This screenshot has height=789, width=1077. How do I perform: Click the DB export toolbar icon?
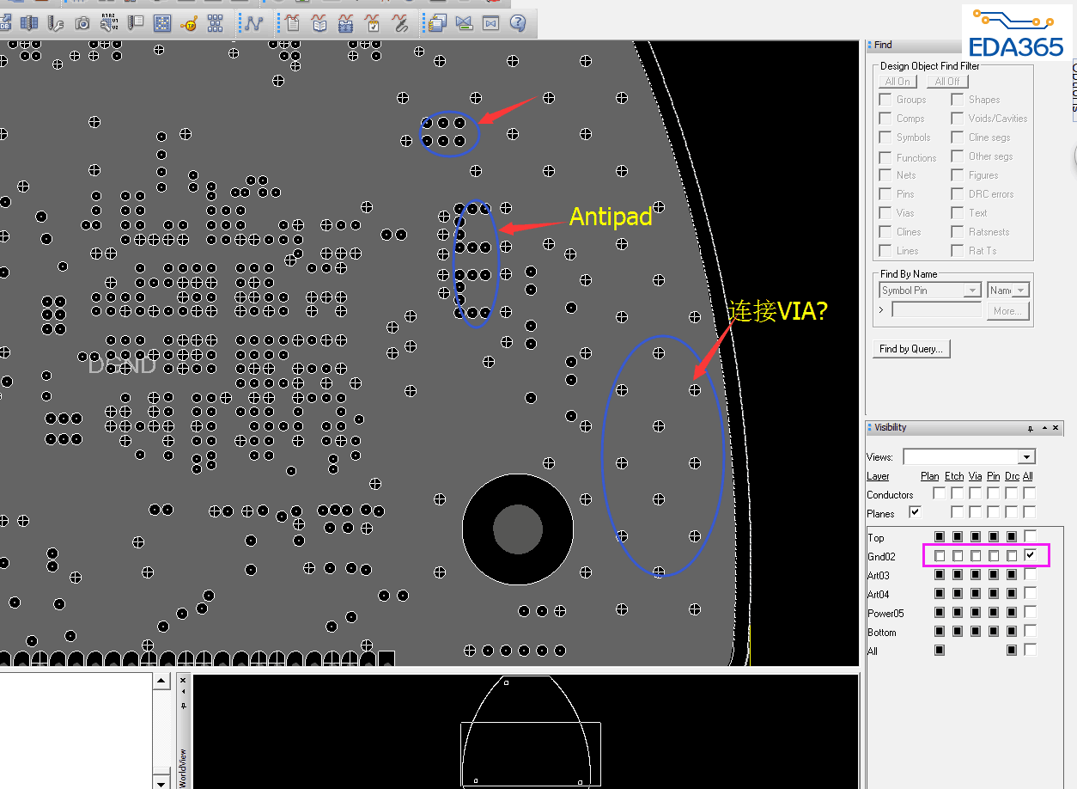[x=4, y=24]
